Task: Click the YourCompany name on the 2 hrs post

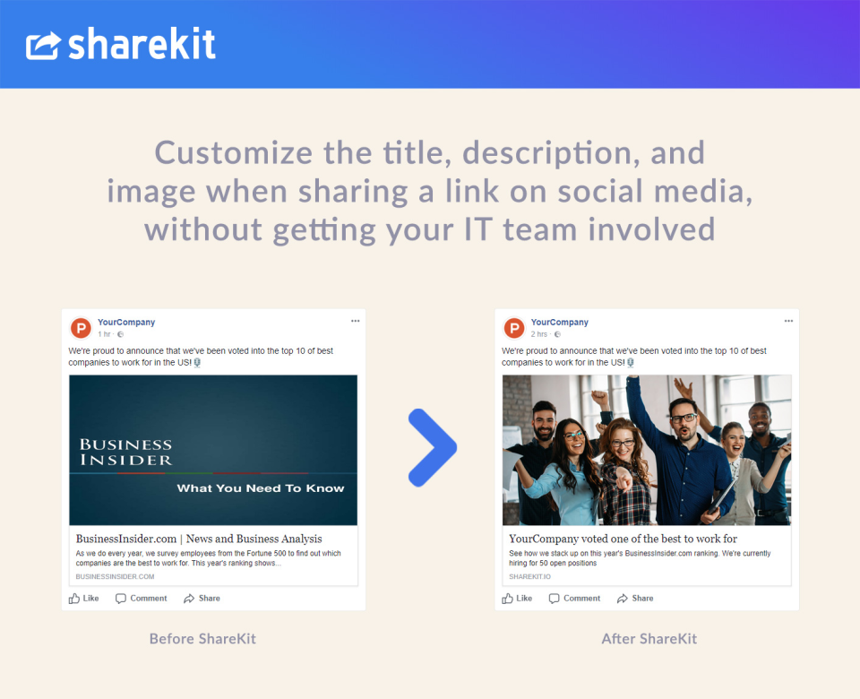Action: pyautogui.click(x=560, y=323)
